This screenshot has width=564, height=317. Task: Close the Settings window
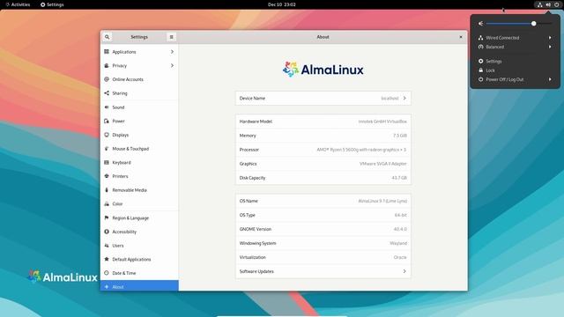[x=461, y=37]
